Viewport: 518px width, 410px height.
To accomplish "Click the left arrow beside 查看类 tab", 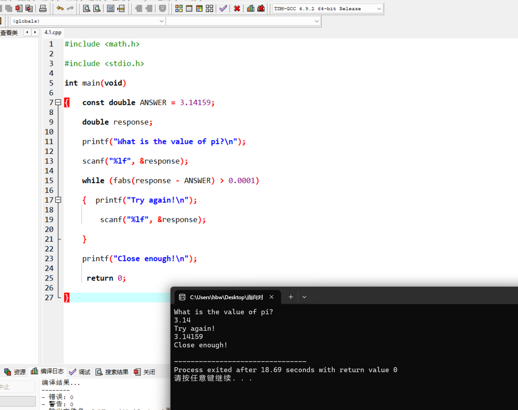I will (x=27, y=32).
